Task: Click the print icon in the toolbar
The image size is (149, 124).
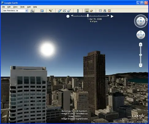Action: [x=105, y=11]
